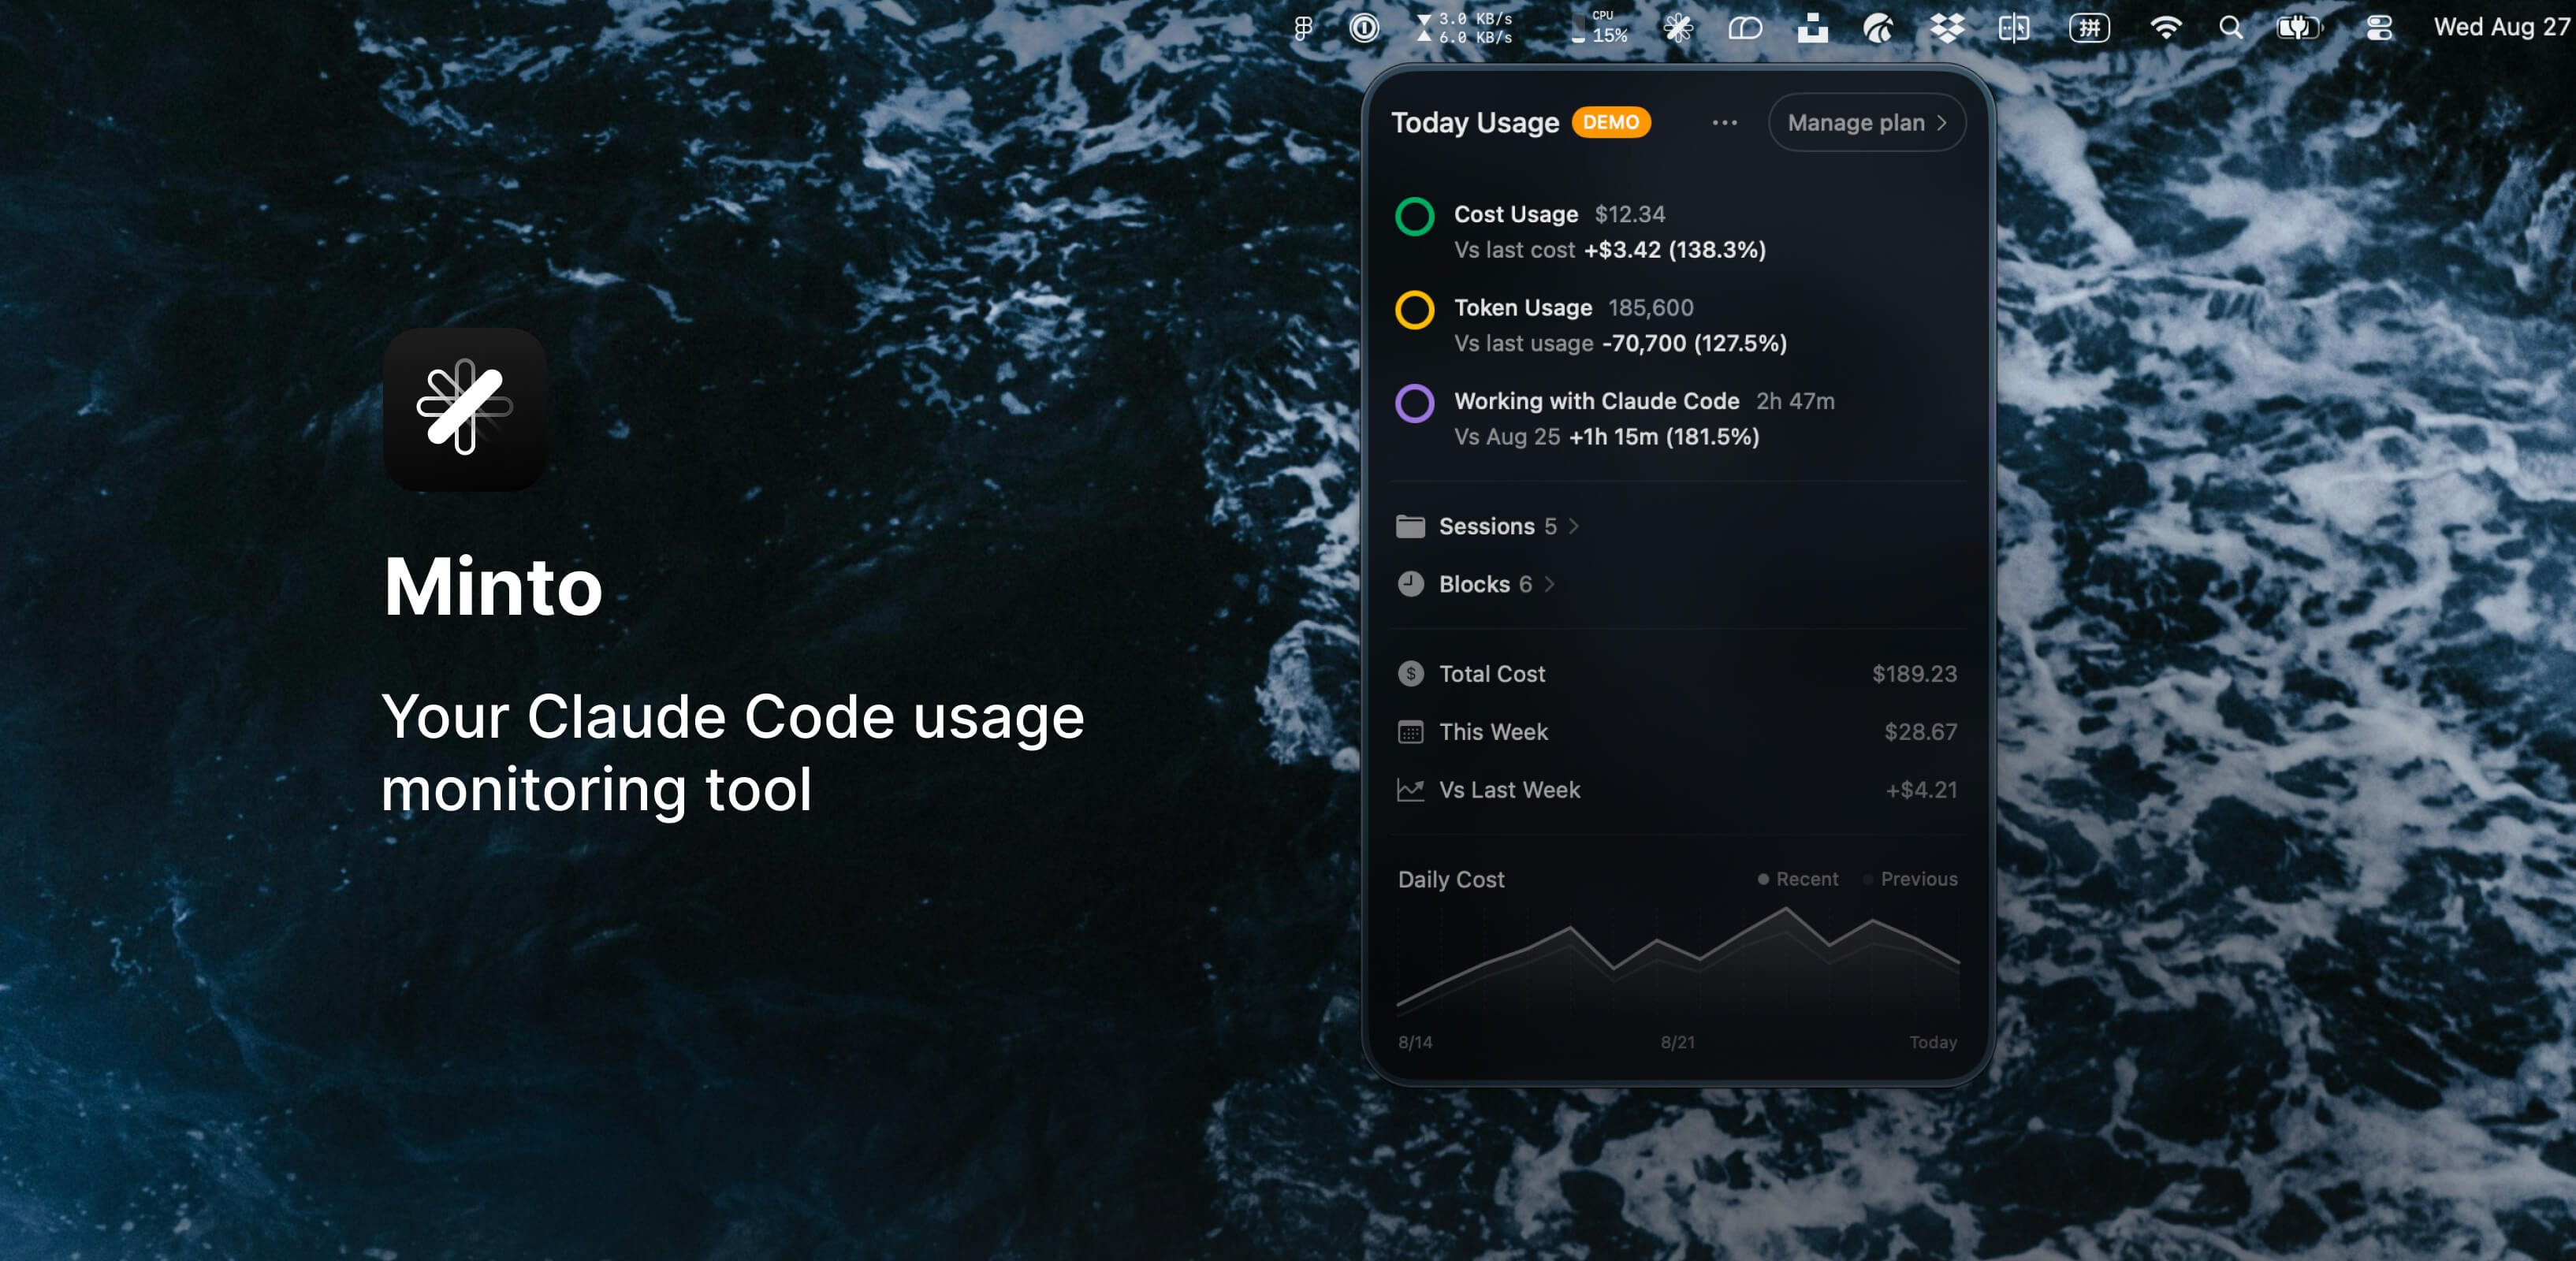Click the This Week calendar icon

click(x=1410, y=732)
